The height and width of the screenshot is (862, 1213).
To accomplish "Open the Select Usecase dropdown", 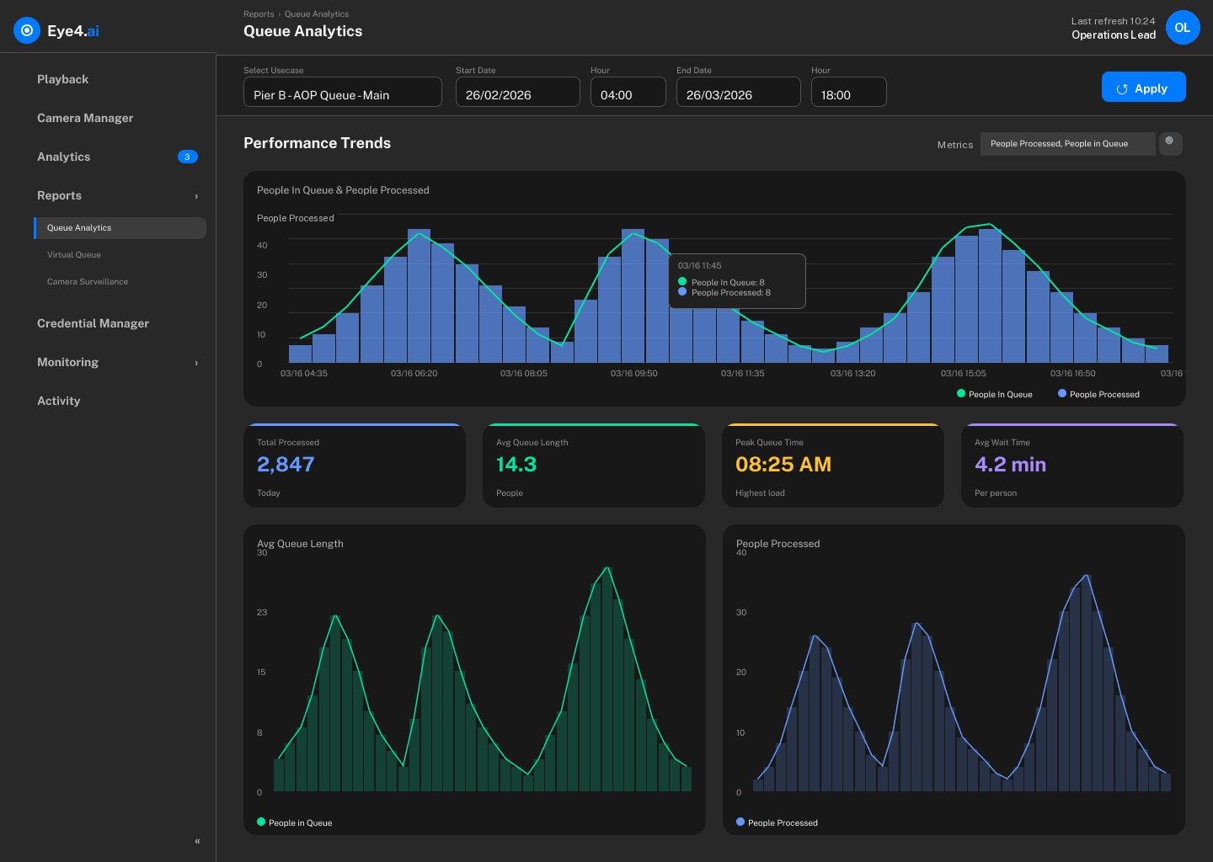I will (x=342, y=92).
